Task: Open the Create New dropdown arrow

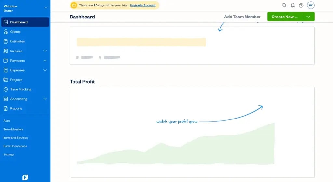Action: pos(308,17)
